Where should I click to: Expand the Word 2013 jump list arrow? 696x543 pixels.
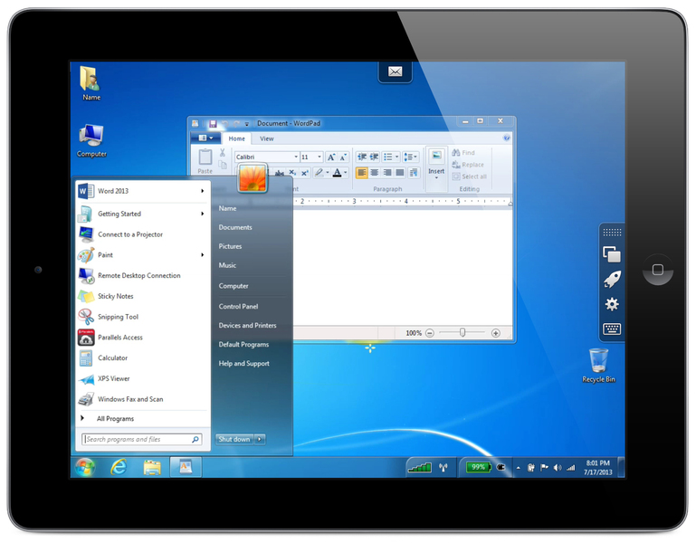202,191
